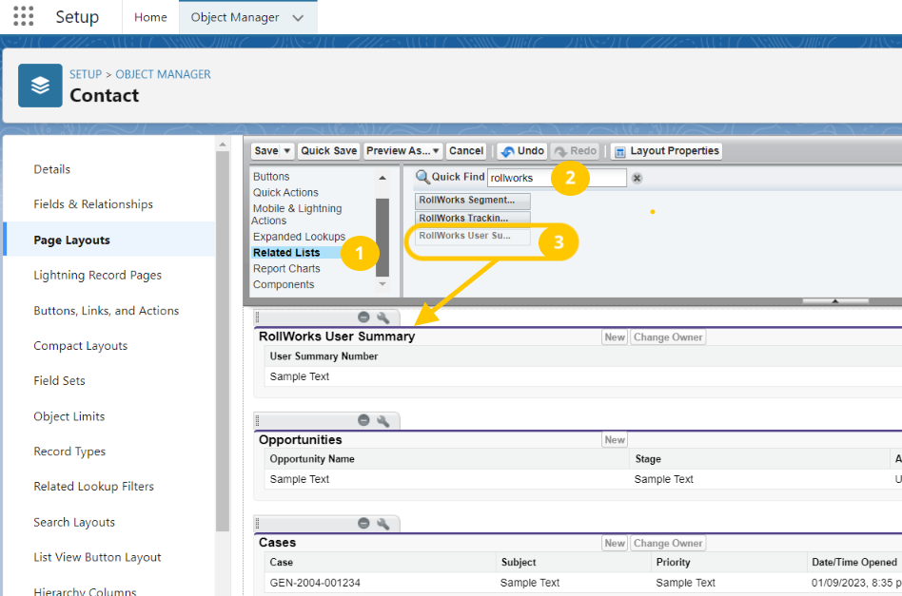Open the Preview As dropdown
This screenshot has width=902, height=596.
pos(403,151)
